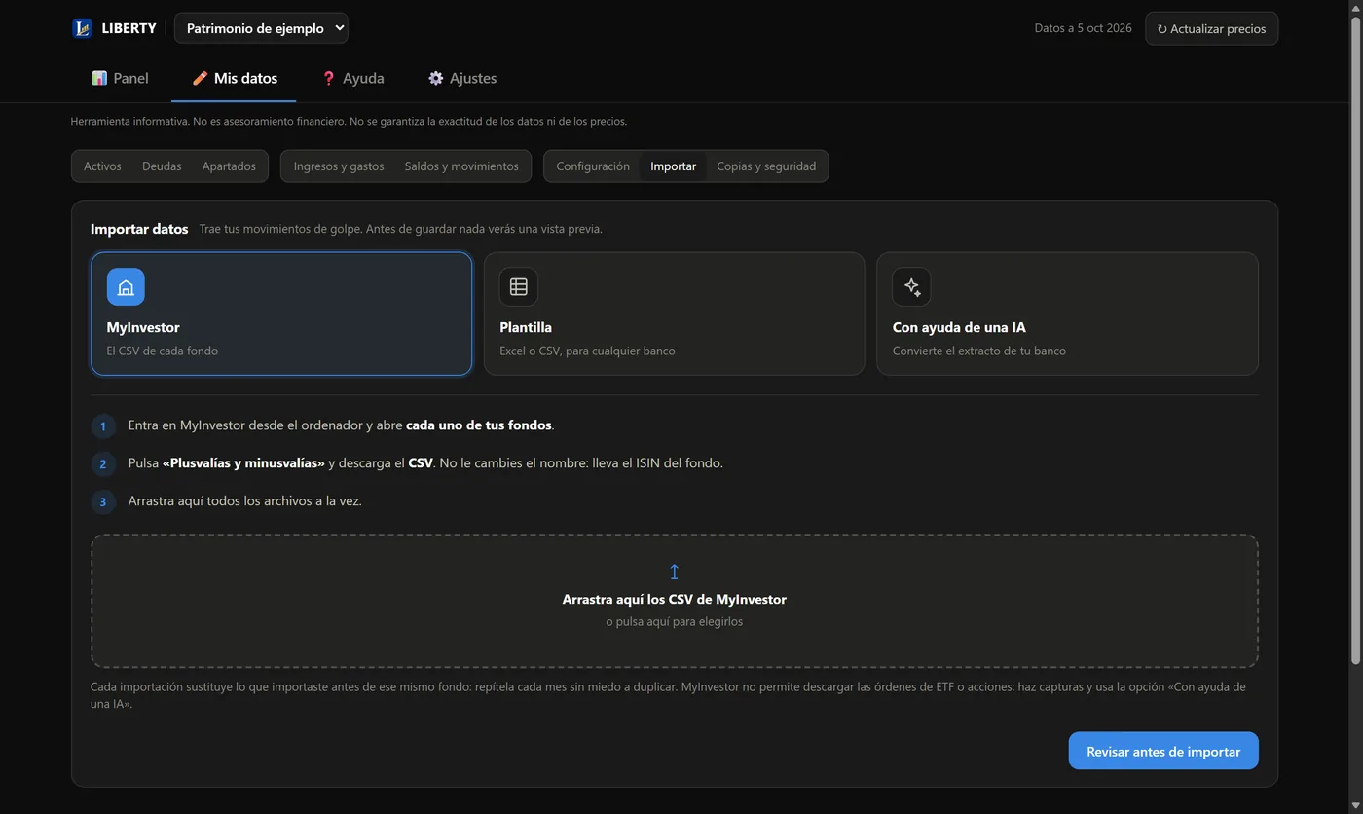The height and width of the screenshot is (814, 1363).
Task: Click the upload arrow icon in the drop zone
Action: [674, 572]
